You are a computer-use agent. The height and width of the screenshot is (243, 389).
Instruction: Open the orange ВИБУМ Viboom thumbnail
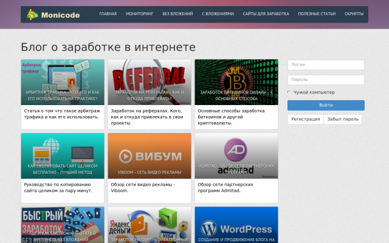pyautogui.click(x=150, y=156)
